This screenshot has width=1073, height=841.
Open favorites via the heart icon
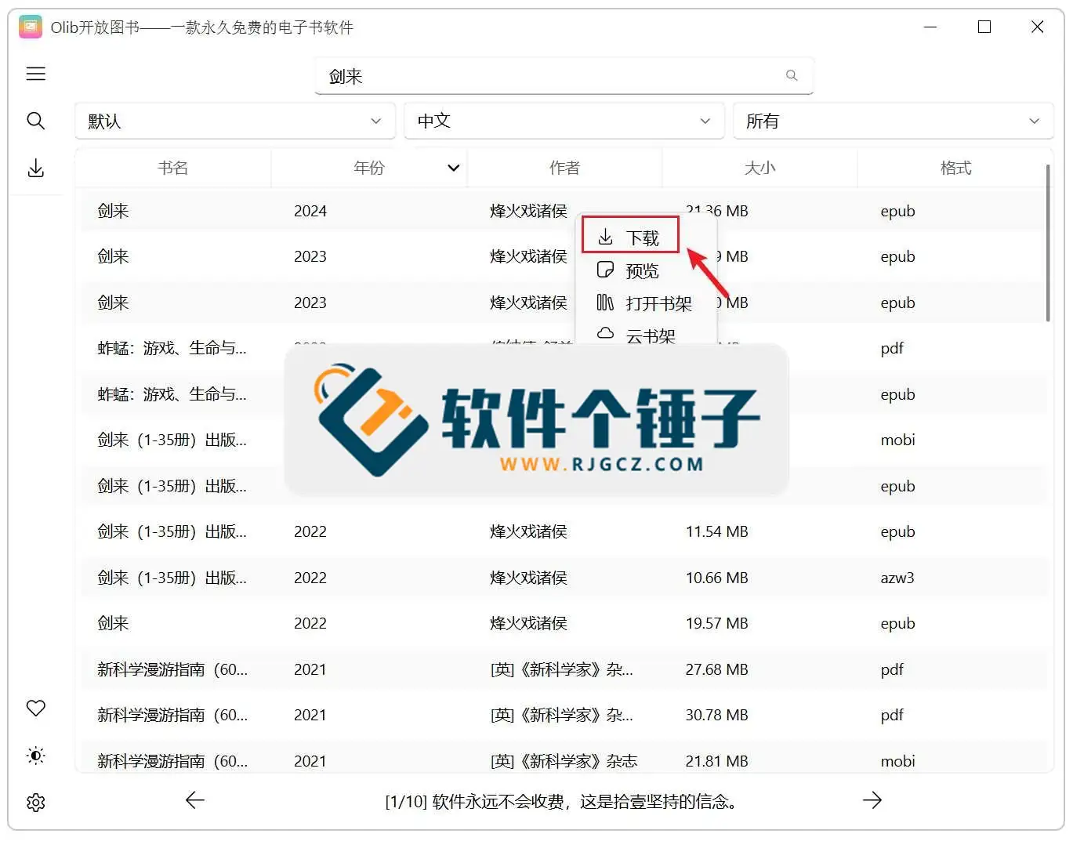pos(36,709)
